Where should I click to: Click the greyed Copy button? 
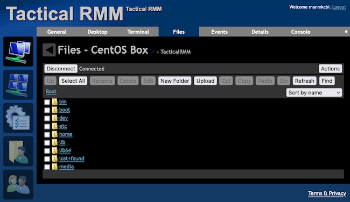(x=244, y=81)
